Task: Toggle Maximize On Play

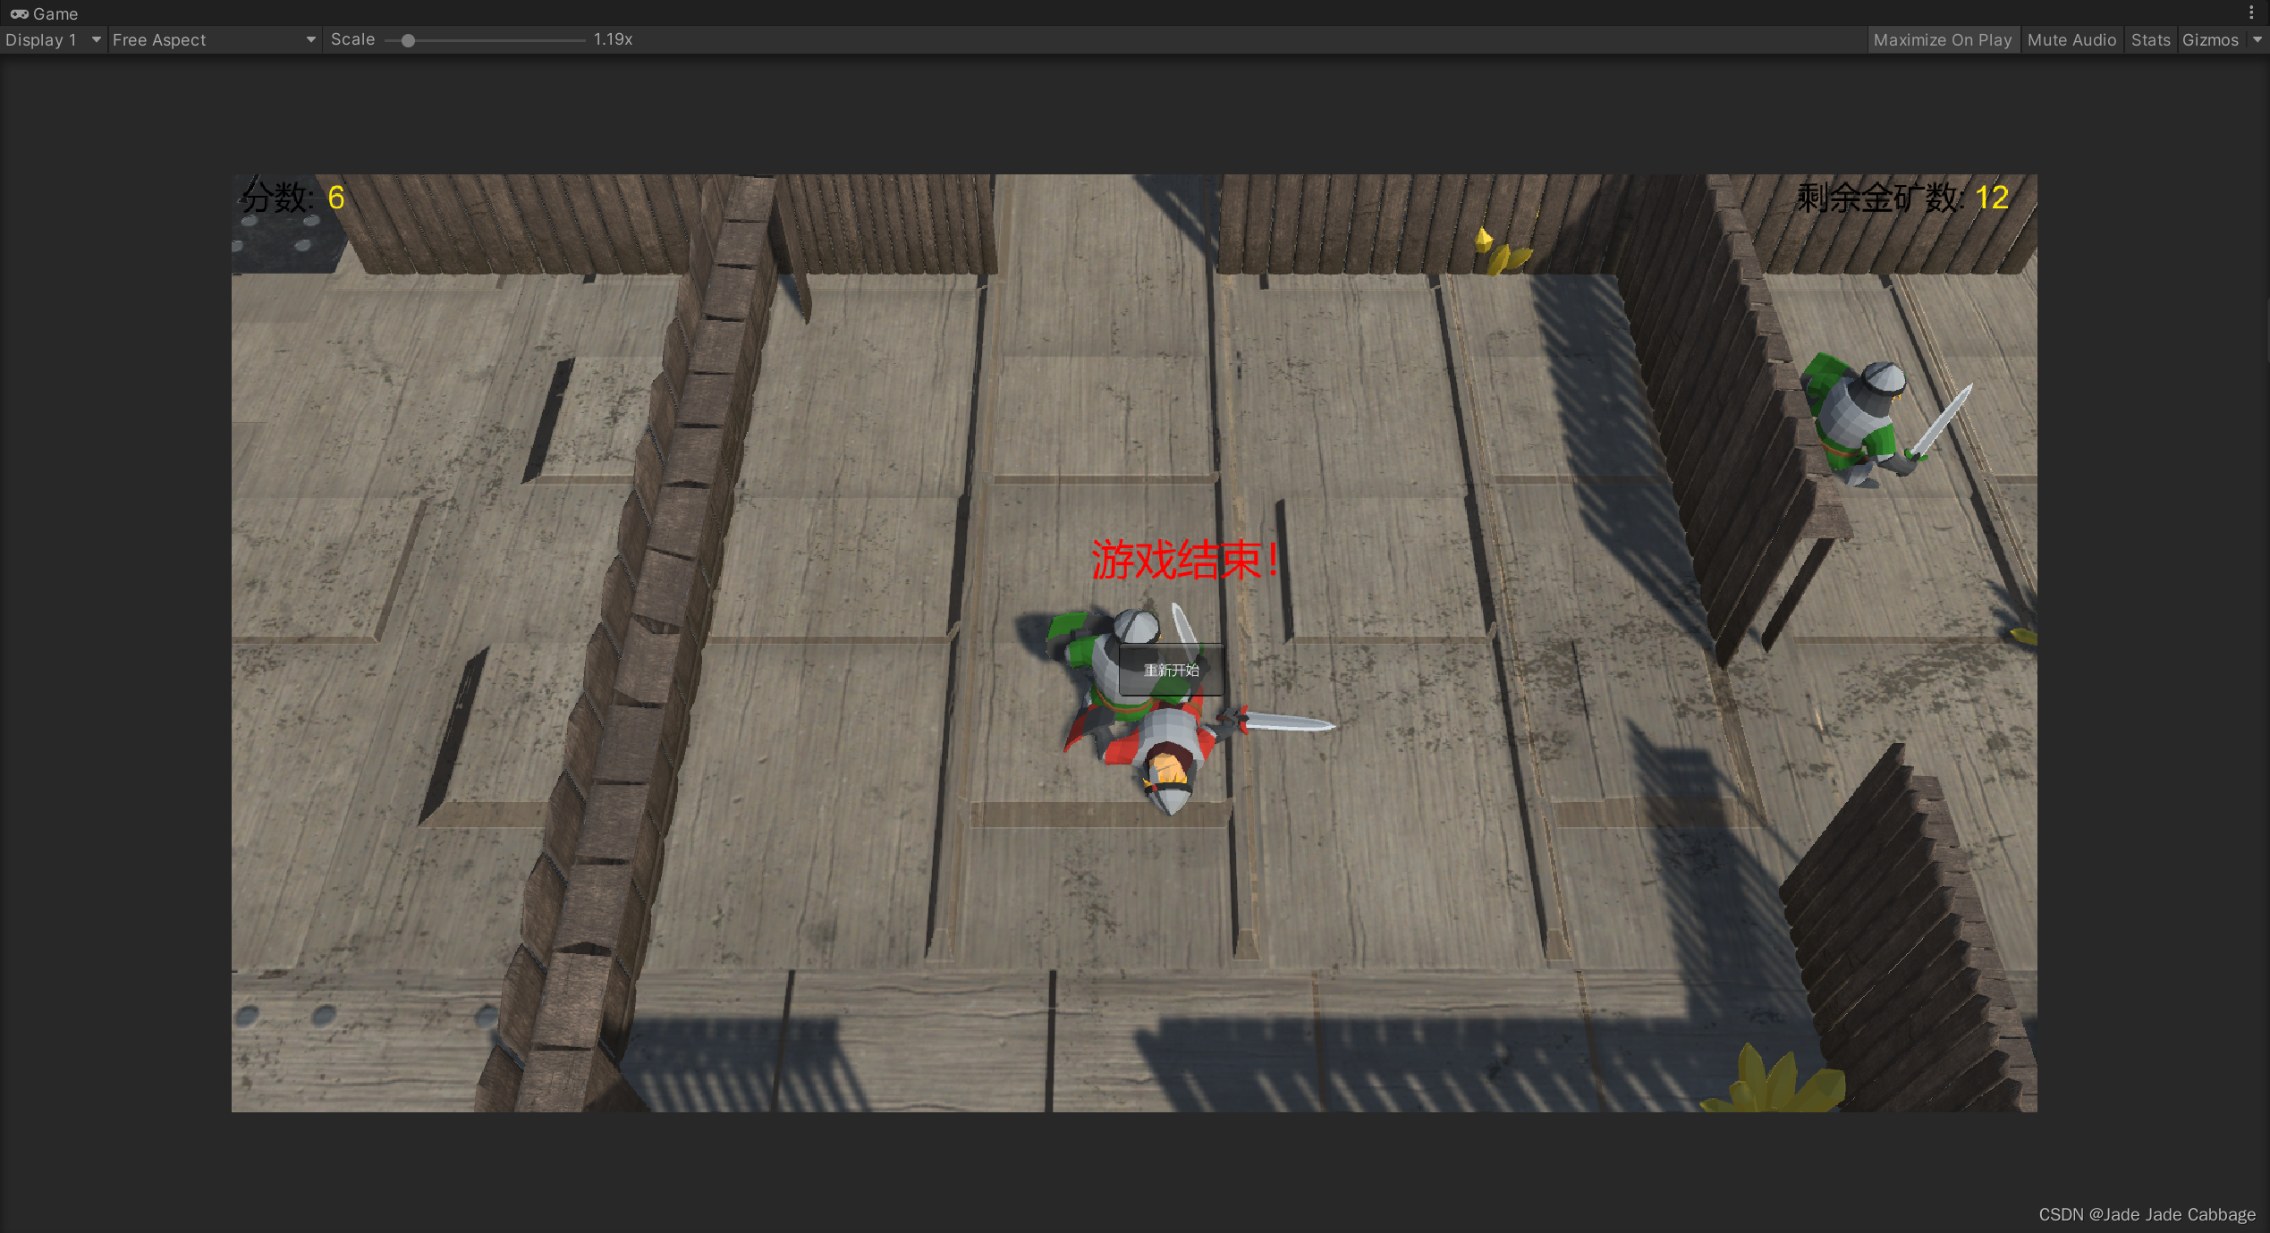Action: pos(1942,39)
